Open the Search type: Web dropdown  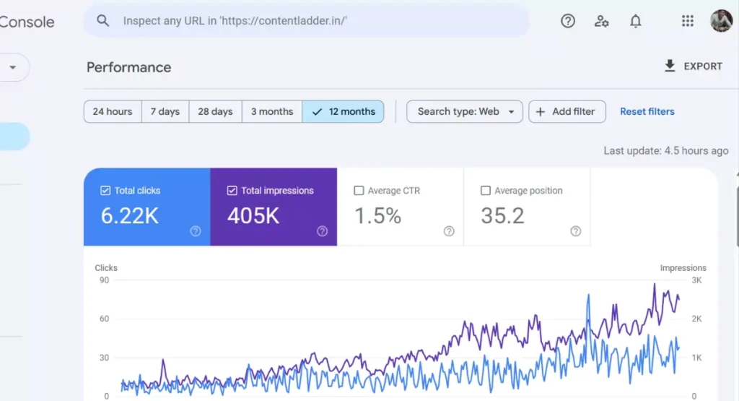(x=465, y=111)
